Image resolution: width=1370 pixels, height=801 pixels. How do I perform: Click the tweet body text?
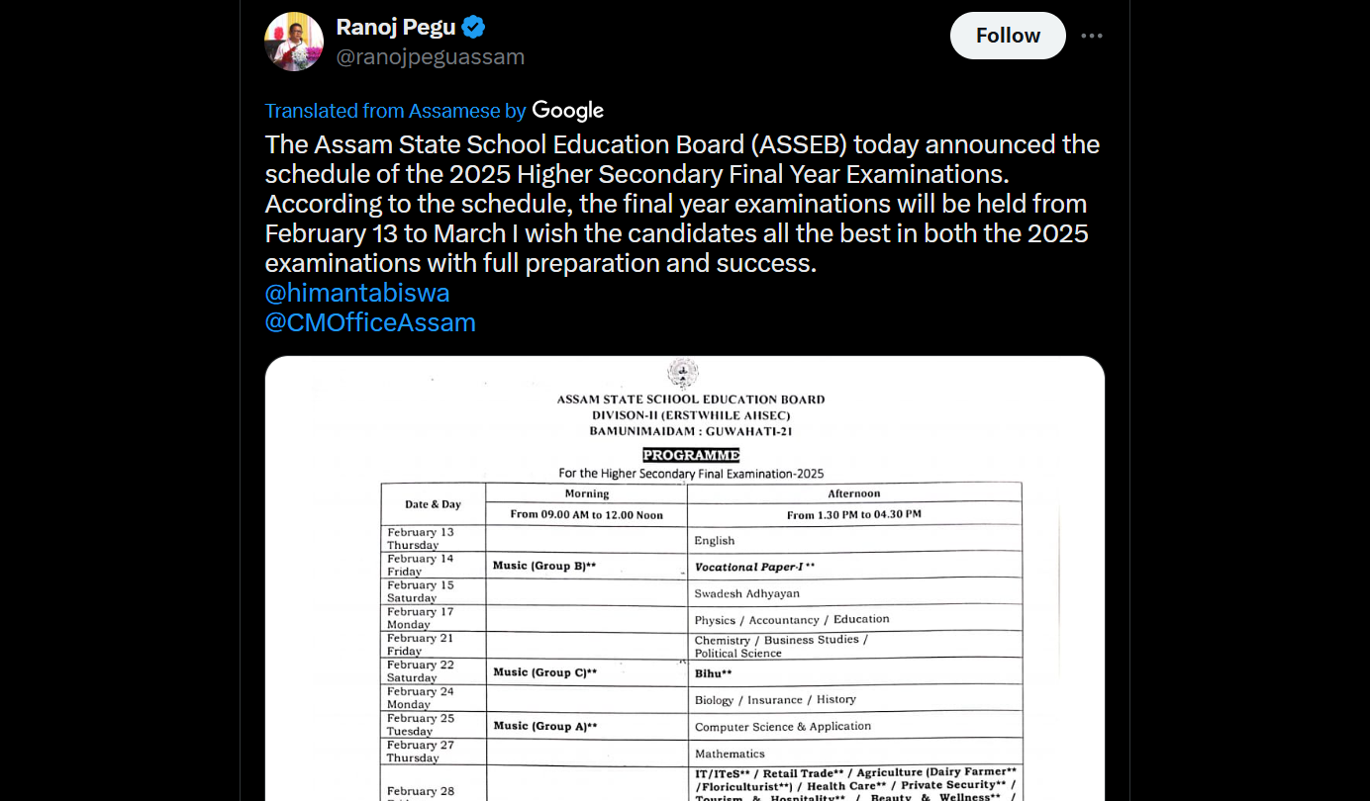pyautogui.click(x=681, y=203)
